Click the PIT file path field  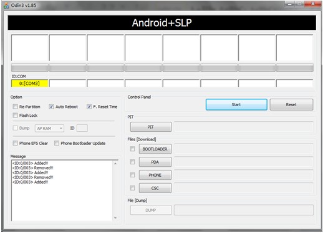pyautogui.click(x=244, y=127)
